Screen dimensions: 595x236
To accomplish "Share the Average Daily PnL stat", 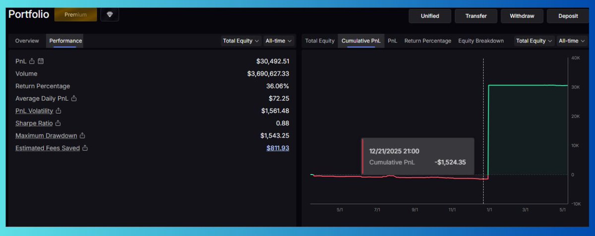I will click(74, 98).
